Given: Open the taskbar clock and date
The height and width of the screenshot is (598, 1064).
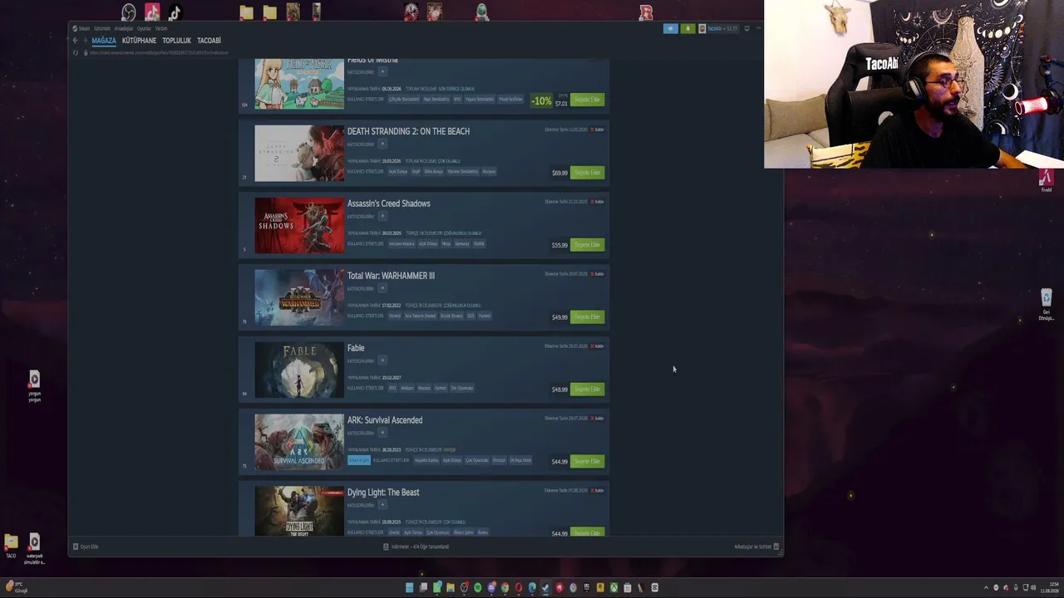Looking at the screenshot, I should (1049, 588).
